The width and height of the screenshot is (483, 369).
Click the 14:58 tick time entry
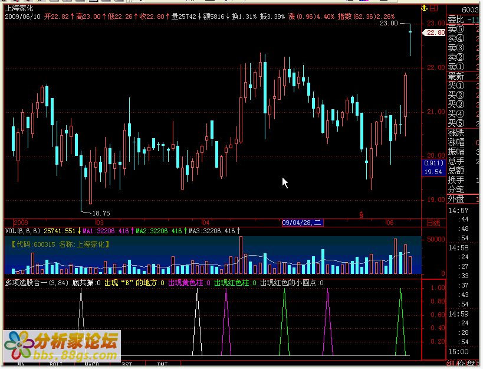[458, 248]
